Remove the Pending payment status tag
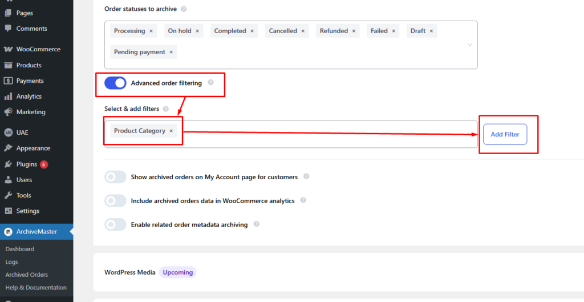Screen dimensions: 584x302 pyautogui.click(x=171, y=52)
